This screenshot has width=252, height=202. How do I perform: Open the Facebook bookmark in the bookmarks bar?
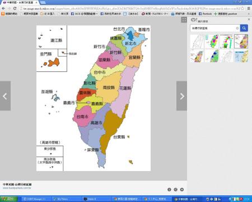click(x=205, y=13)
